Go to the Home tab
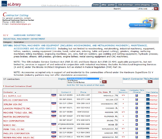Screen dimensions: 162x139 pyautogui.click(x=96, y=5)
